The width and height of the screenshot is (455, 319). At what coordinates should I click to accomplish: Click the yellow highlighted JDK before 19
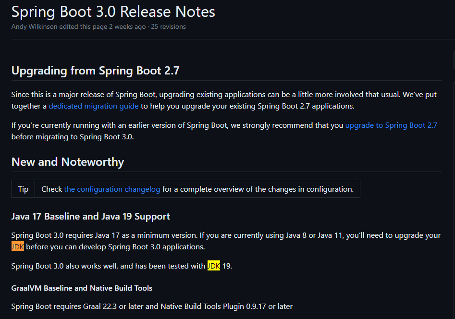pos(214,266)
